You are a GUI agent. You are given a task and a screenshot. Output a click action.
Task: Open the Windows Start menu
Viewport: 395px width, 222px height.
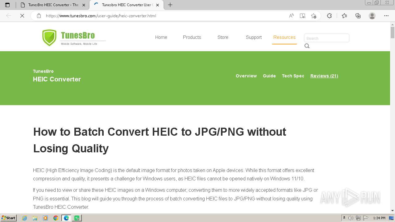(x=8, y=218)
